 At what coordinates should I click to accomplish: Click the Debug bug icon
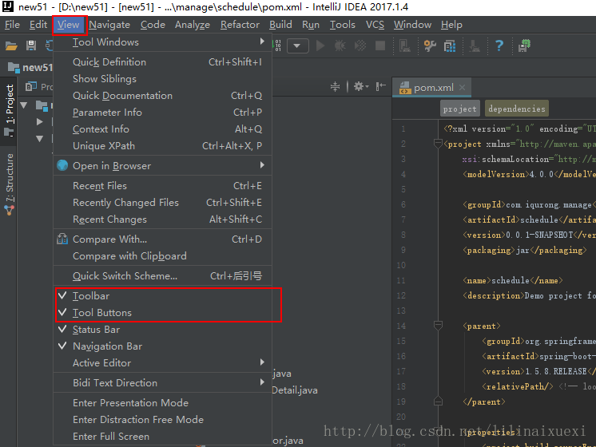[x=340, y=46]
